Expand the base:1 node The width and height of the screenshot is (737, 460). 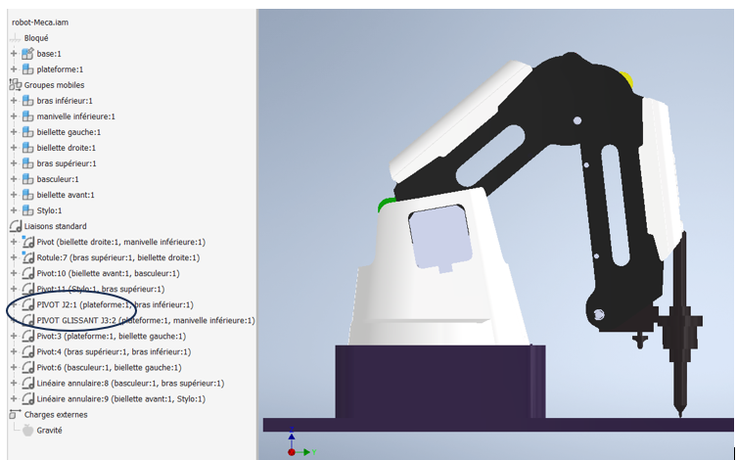click(x=14, y=54)
